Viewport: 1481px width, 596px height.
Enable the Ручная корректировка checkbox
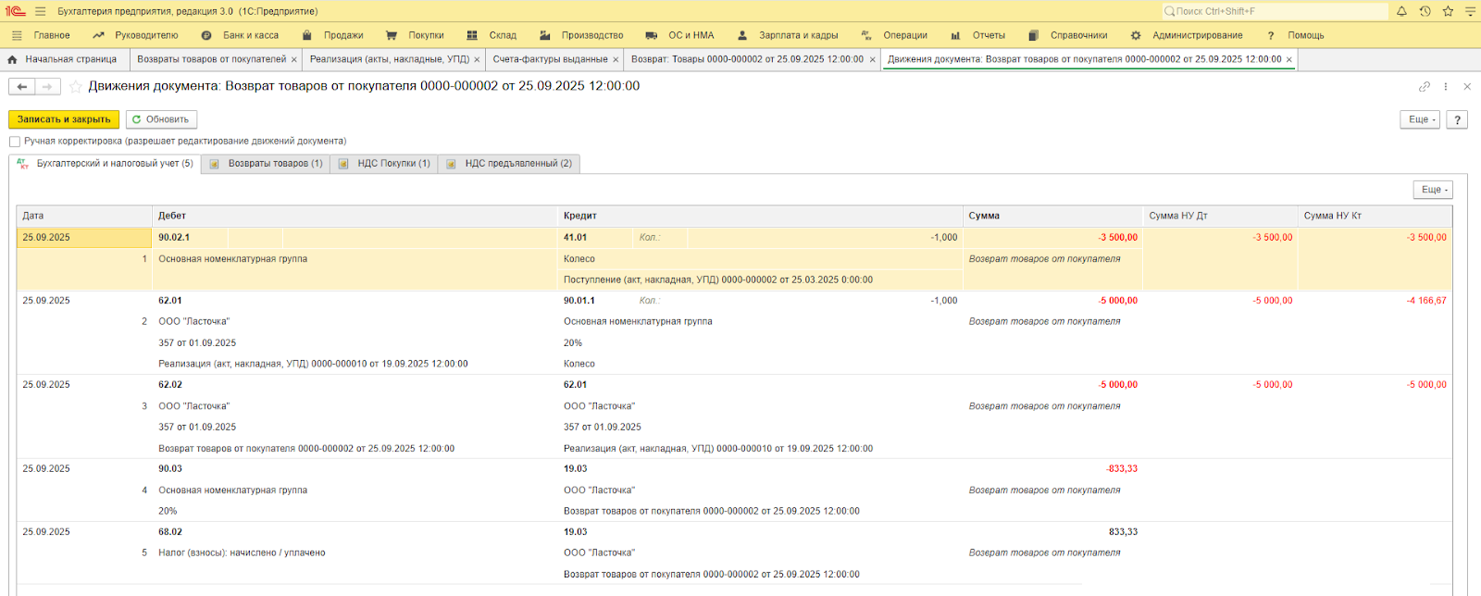pyautogui.click(x=15, y=142)
